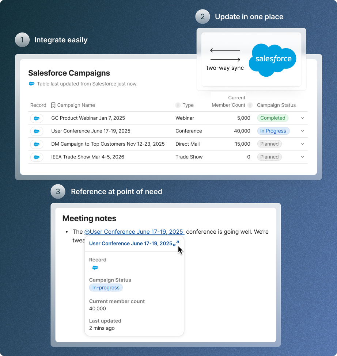Image resolution: width=337 pixels, height=356 pixels.
Task: Click bookmark icon next to Campaign Name header
Action: (53, 105)
